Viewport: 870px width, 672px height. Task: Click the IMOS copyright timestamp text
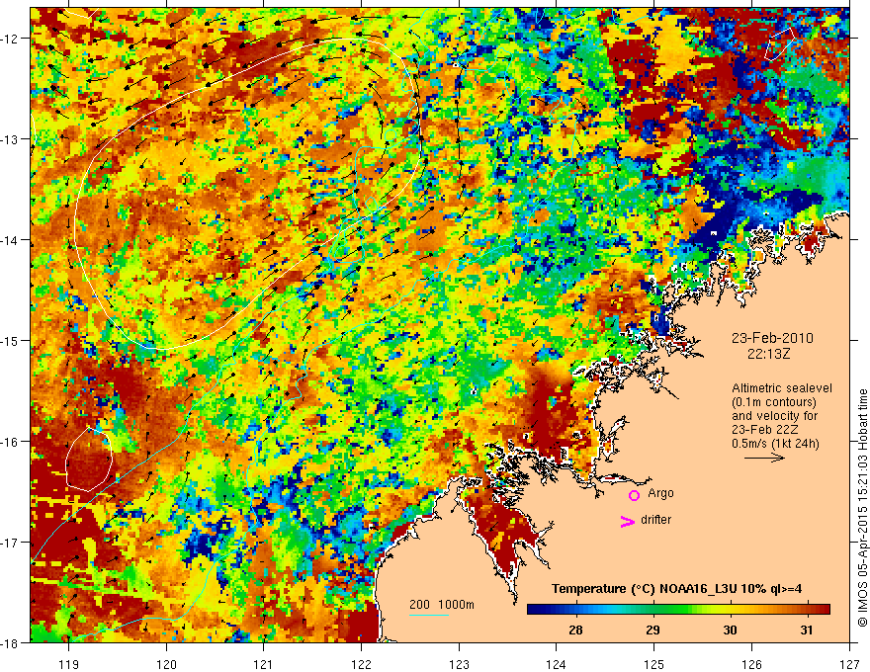(x=862, y=507)
